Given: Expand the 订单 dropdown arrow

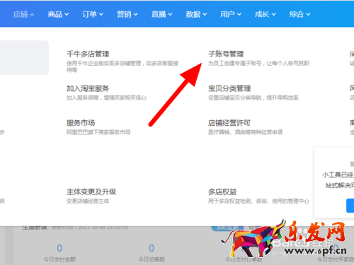Looking at the screenshot, I should [x=101, y=15].
